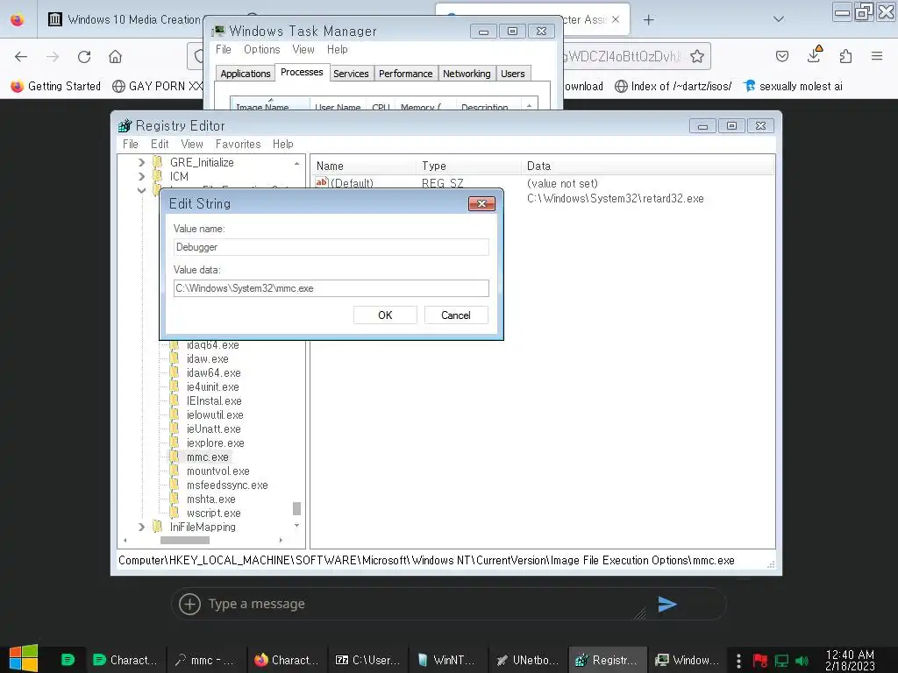Click the plus attachment icon in chat
Image resolution: width=898 pixels, height=673 pixels.
coord(189,604)
